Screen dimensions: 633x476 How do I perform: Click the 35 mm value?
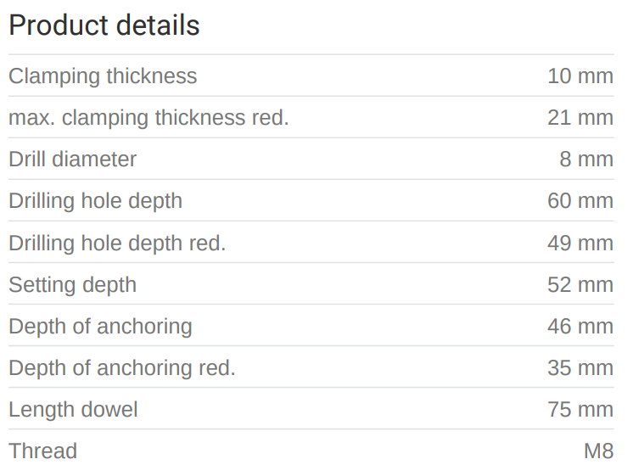click(x=580, y=367)
